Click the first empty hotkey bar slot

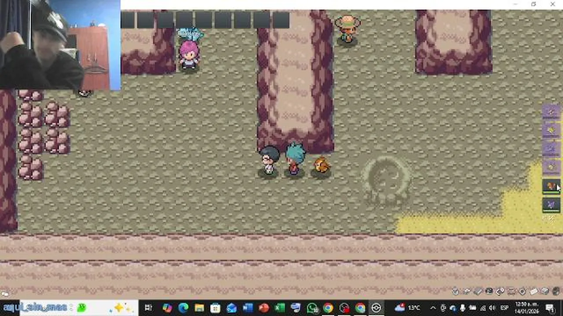click(128, 20)
